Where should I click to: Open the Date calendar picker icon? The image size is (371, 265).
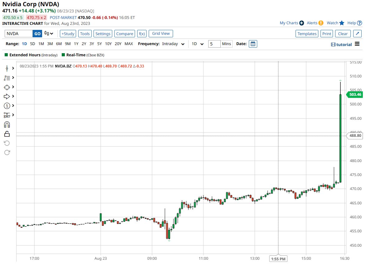[253, 44]
